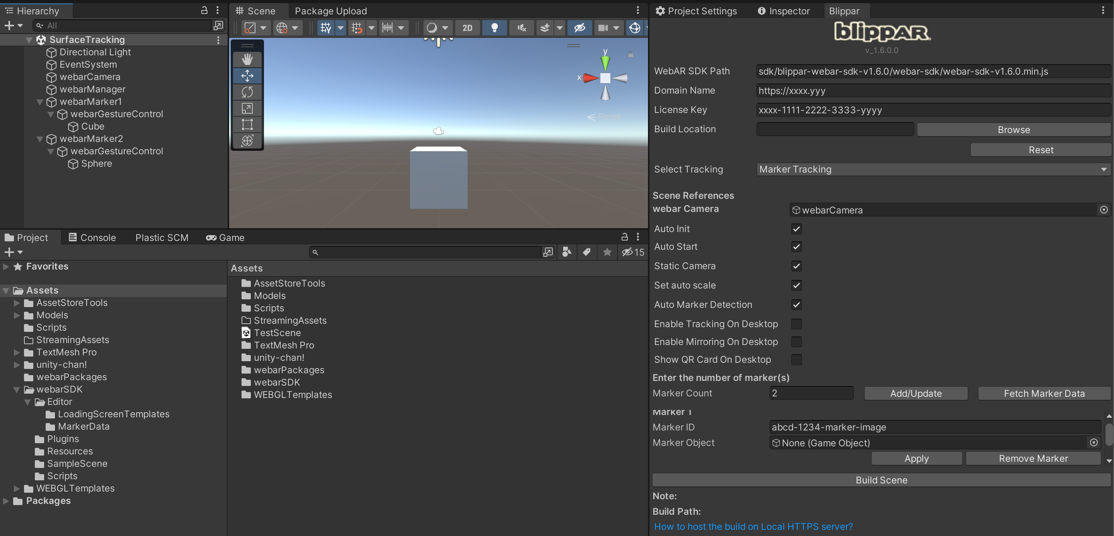Enable Show QR Card On Desktop
Screen dimensions: 1114x536
796,359
